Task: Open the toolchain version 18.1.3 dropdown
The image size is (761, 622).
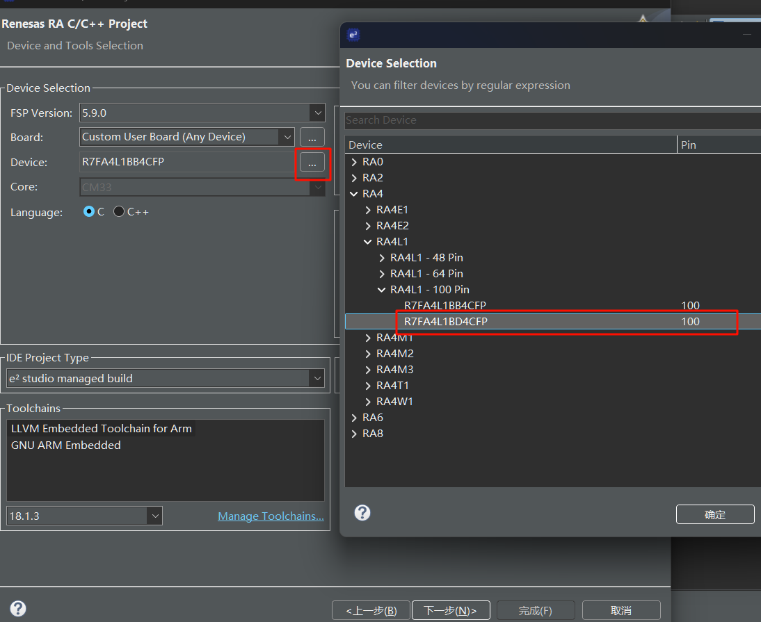Action: pyautogui.click(x=155, y=516)
